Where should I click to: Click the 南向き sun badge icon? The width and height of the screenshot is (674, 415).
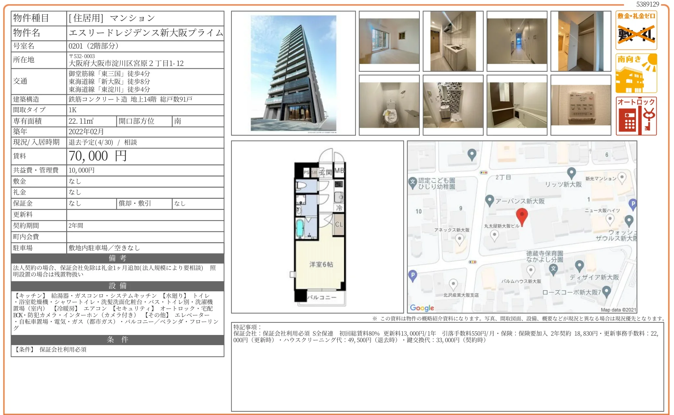tap(636, 73)
